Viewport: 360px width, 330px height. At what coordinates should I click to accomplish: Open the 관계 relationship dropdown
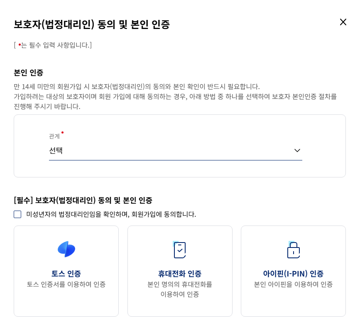tap(175, 150)
